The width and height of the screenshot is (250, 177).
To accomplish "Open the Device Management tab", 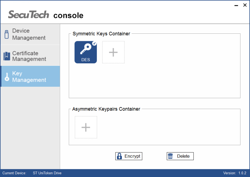I will click(30, 34).
